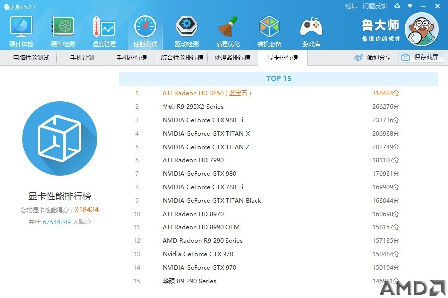Click your GPU score 318424 in left panel
The image size is (448, 298).
[87, 210]
